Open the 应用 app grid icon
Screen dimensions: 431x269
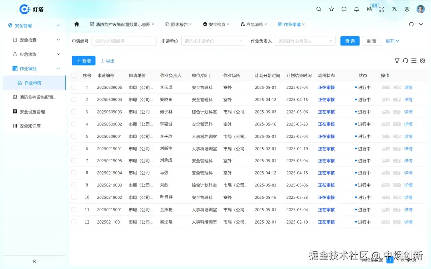tap(369, 9)
